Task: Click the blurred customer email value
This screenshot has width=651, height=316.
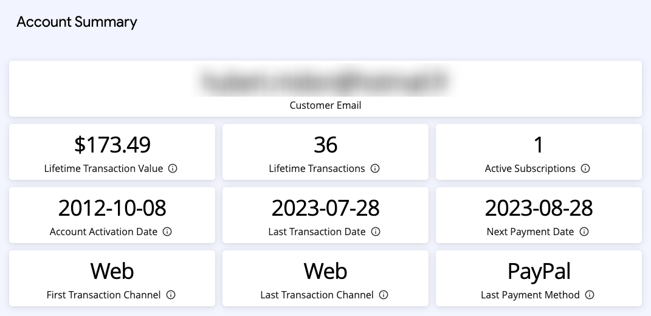Action: [324, 81]
